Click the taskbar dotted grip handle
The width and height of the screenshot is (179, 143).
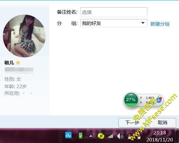click(x=61, y=136)
